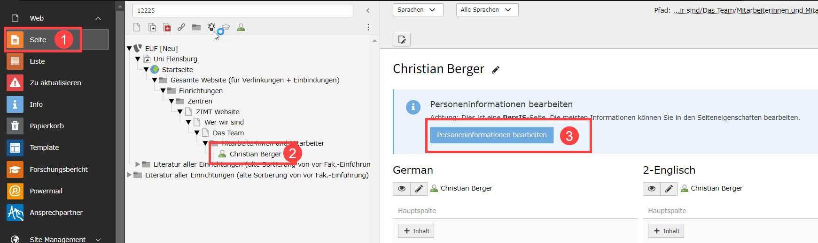Click Personeninformationen bearbeiten button
Screen dimensions: 818x243
coord(491,135)
